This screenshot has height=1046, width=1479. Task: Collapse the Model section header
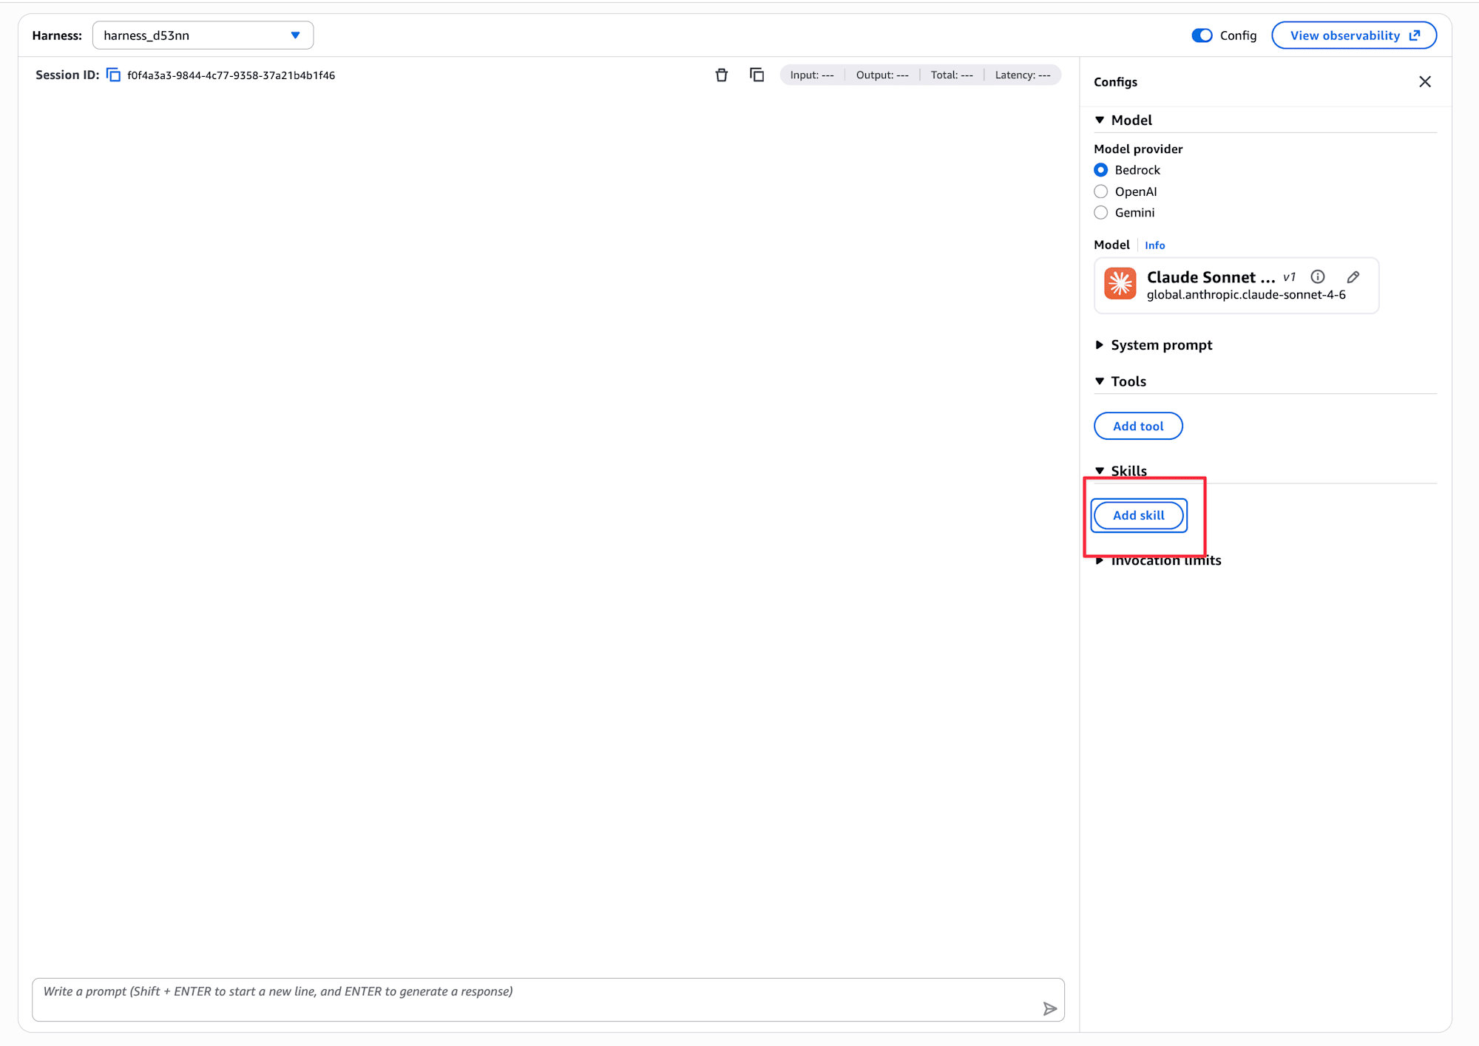(x=1131, y=120)
